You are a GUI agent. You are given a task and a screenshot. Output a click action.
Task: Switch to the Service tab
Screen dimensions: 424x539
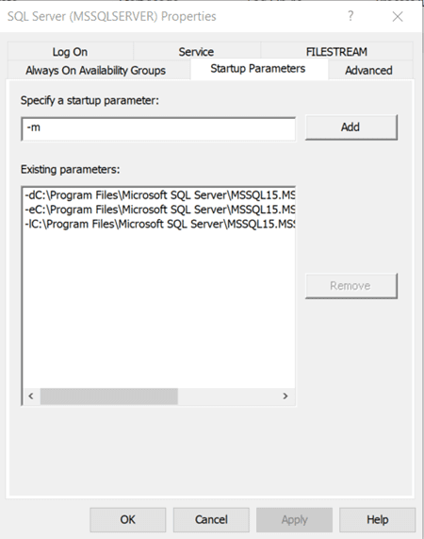196,52
